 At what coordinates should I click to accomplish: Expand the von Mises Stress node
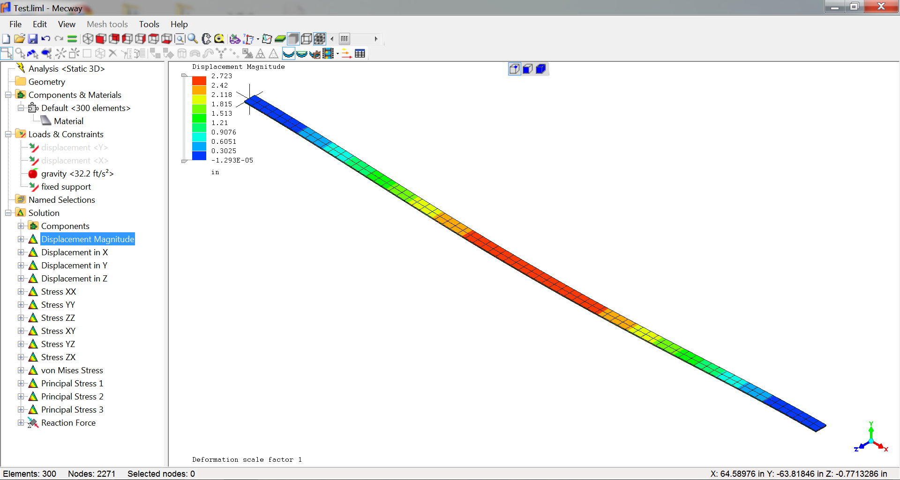[x=21, y=370]
